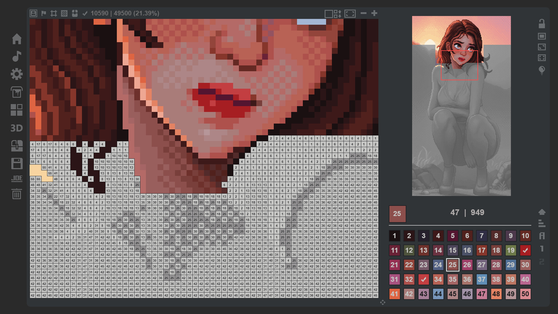Zoom in with the plus button
Image resolution: width=558 pixels, height=314 pixels.
point(374,13)
